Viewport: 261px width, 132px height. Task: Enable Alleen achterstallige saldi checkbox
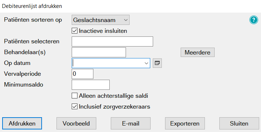point(75,96)
